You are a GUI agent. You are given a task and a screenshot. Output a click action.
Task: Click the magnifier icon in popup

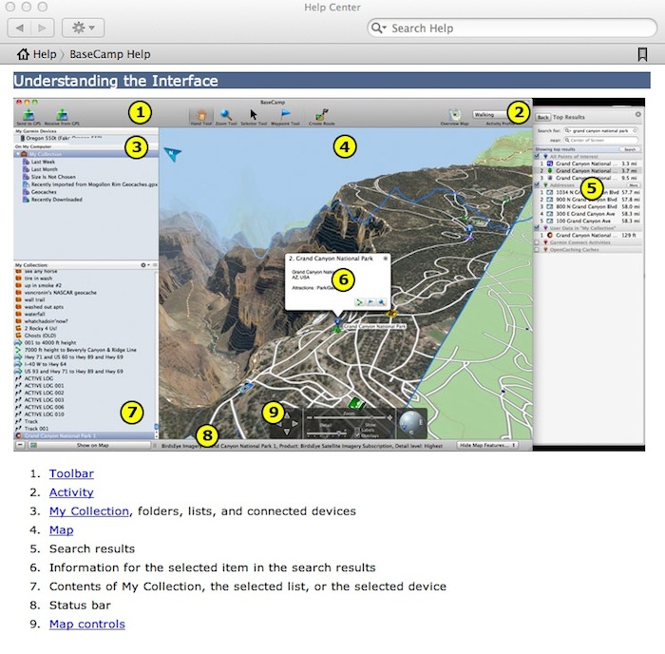tap(381, 302)
